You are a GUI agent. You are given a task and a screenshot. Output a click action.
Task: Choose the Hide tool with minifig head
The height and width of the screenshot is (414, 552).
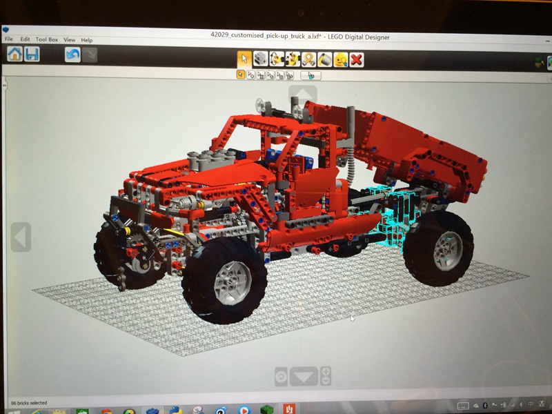click(340, 60)
